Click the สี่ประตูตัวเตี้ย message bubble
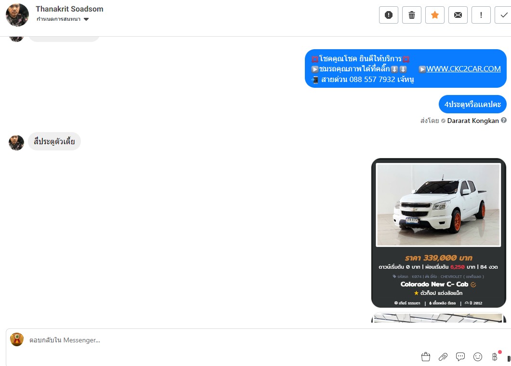511x366 pixels. point(54,141)
